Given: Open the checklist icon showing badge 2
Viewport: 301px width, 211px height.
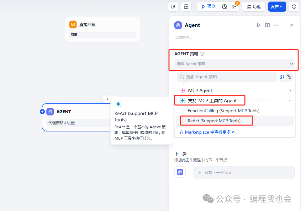Looking at the screenshot, I should click(234, 7).
